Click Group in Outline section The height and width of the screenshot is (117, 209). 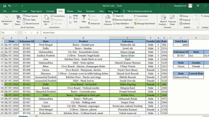point(184,16)
